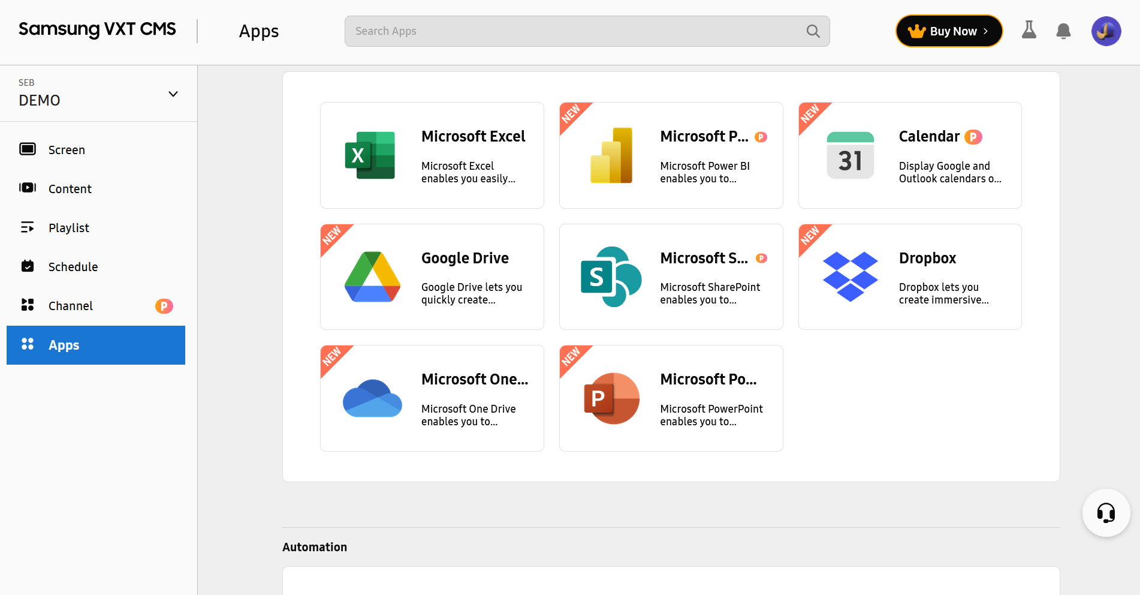The image size is (1140, 595).
Task: Click the Google Drive title
Action: pyautogui.click(x=465, y=258)
